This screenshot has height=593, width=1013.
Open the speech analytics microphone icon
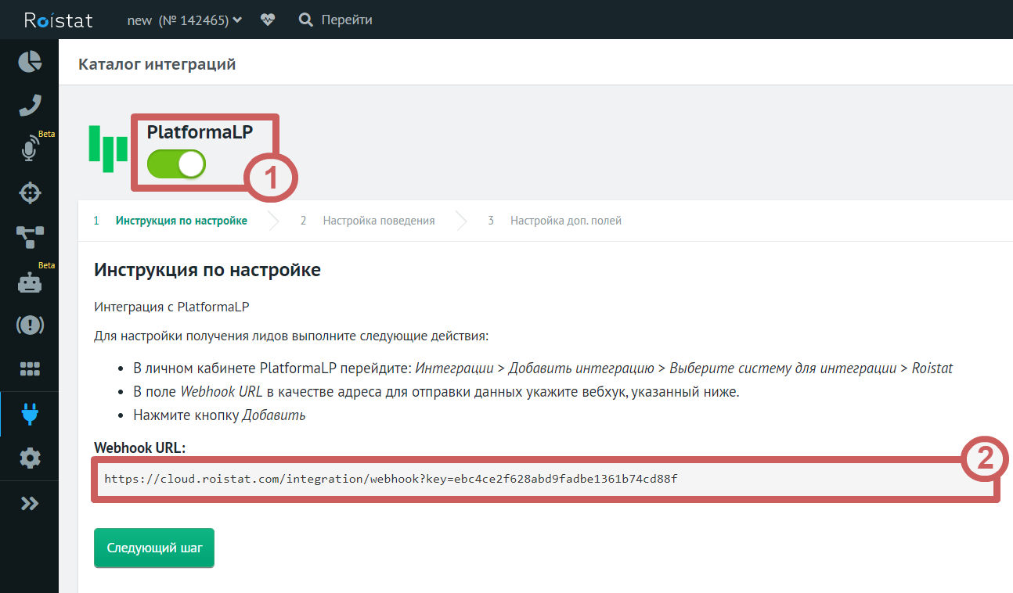click(30, 149)
